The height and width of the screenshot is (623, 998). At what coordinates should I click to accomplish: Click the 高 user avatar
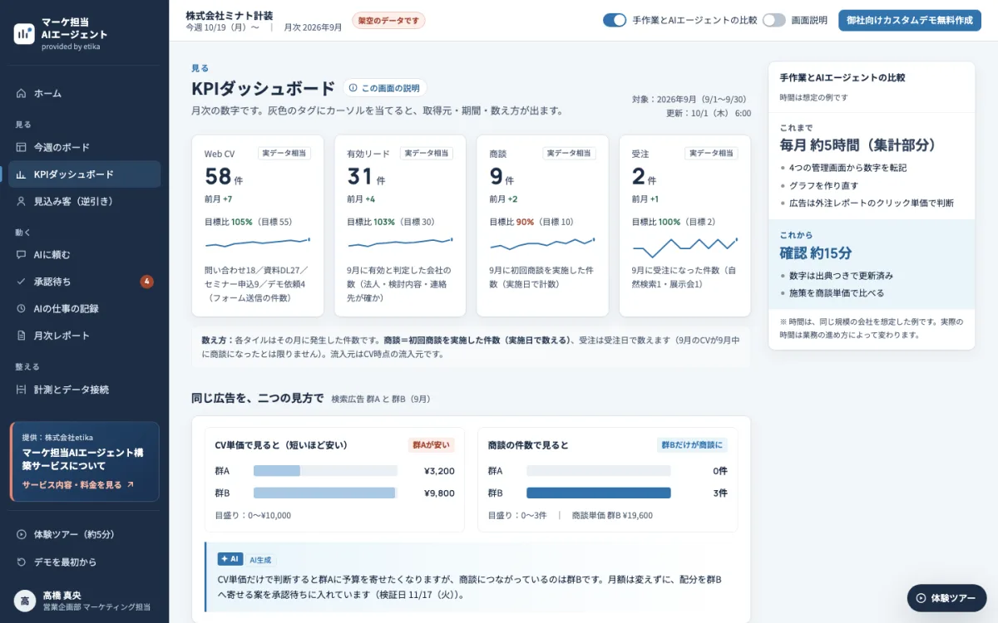click(24, 601)
